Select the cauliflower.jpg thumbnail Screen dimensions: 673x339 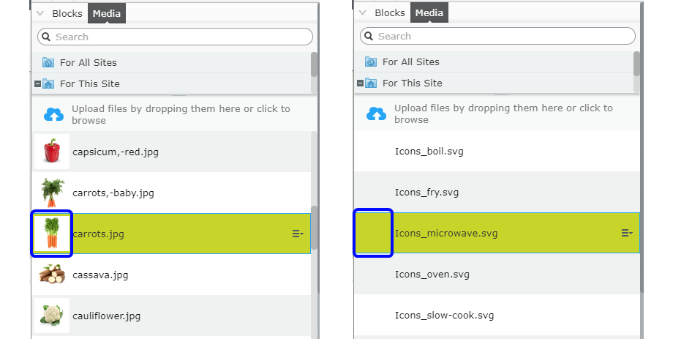51,316
